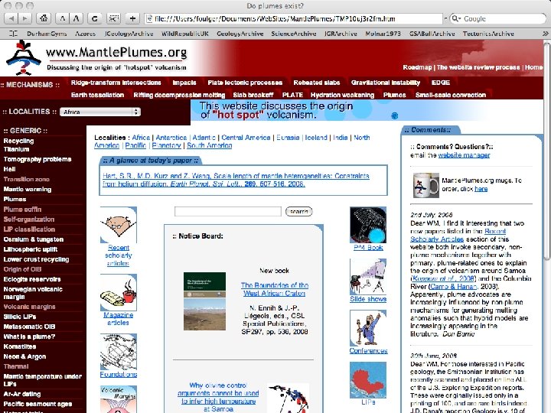Click the Slide shows projector icon

coord(368,277)
